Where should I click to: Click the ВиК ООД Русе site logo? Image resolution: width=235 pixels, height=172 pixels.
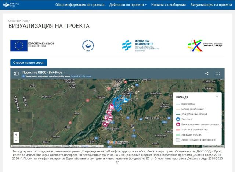click(11, 4)
